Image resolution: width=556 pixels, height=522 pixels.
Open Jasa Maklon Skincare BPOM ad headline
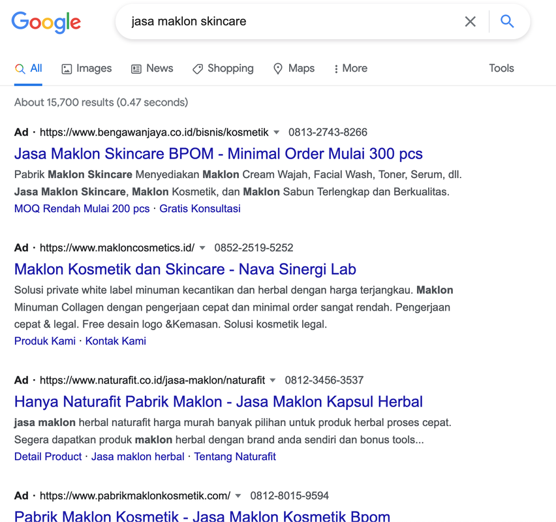218,154
